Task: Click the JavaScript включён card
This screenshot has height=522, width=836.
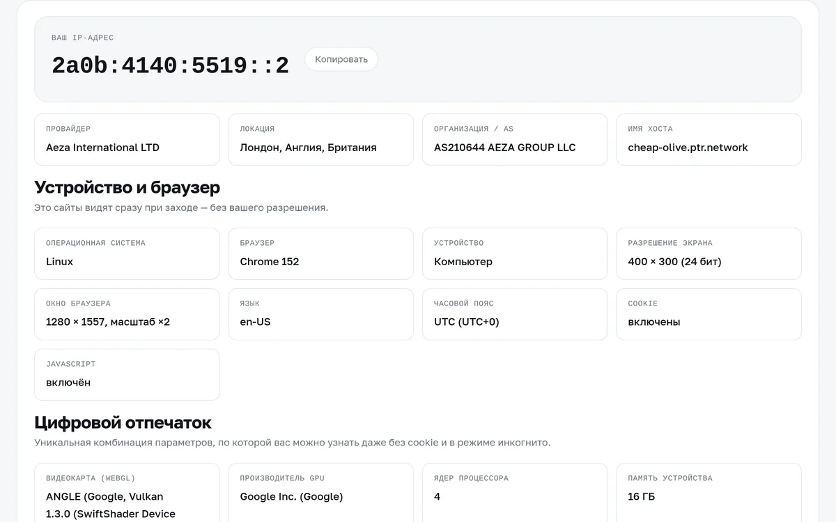Action: point(127,375)
